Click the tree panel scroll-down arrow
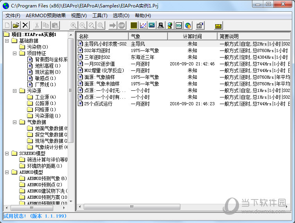This screenshot has height=223, width=295. (71, 201)
